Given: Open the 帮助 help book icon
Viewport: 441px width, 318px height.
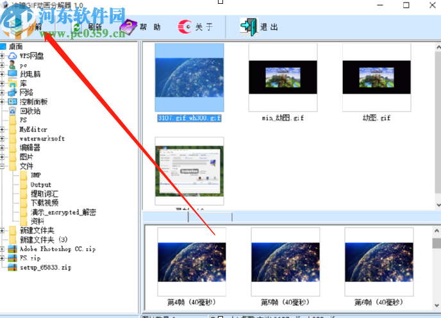Looking at the screenshot, I should click(x=129, y=27).
